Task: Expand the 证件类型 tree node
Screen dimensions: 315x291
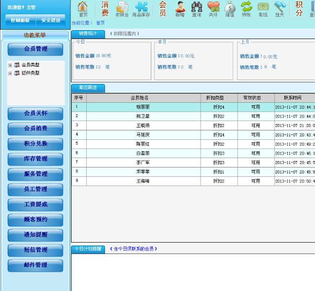Action: click(x=10, y=73)
